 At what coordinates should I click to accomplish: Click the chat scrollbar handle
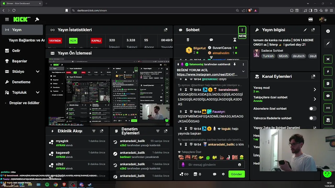tap(249, 146)
